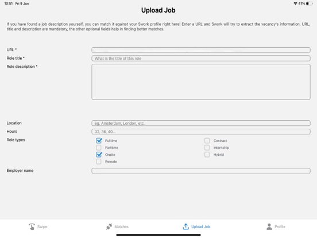Go to the Profile tab label

[280, 227]
